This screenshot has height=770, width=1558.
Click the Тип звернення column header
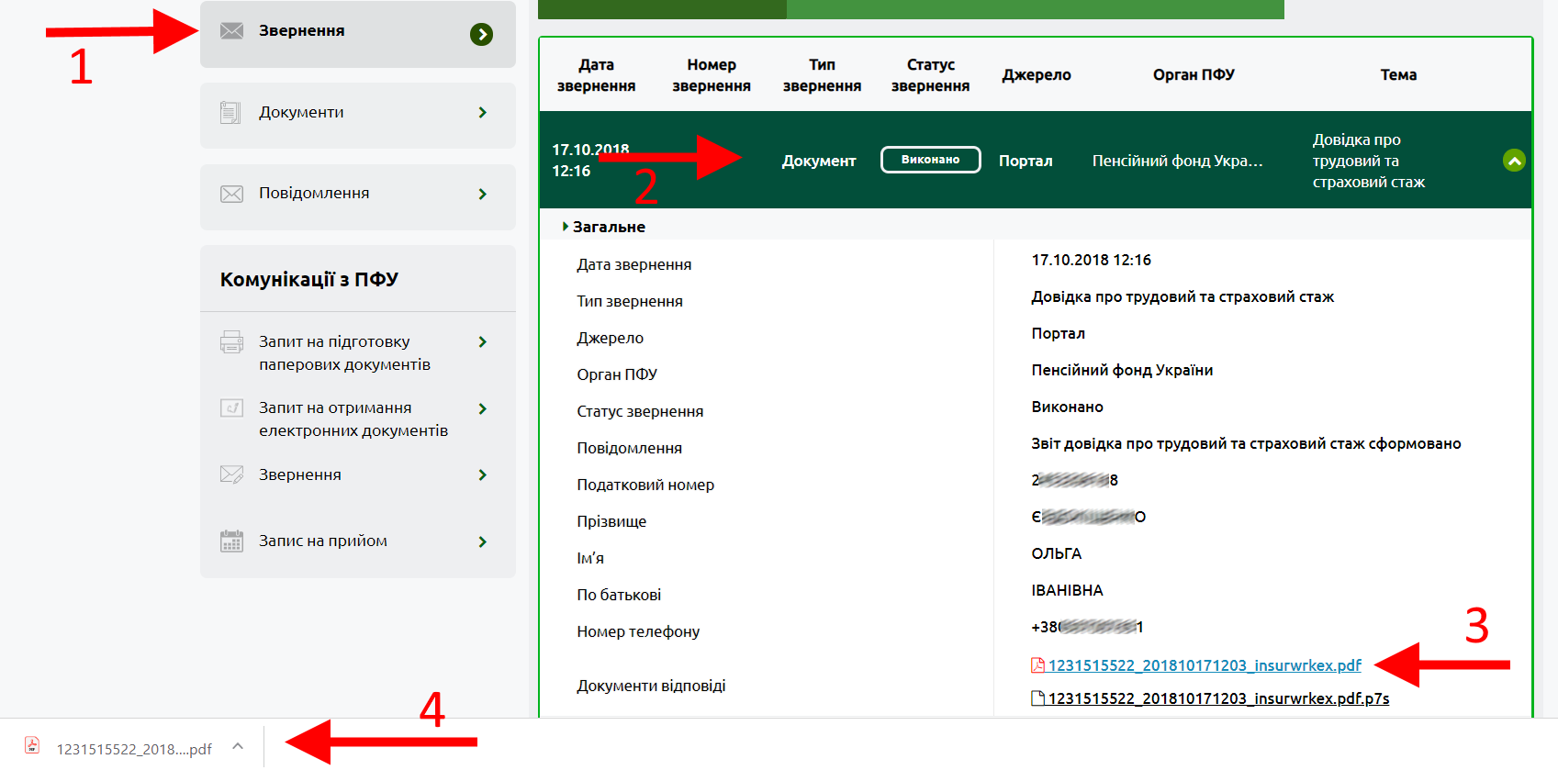(822, 75)
